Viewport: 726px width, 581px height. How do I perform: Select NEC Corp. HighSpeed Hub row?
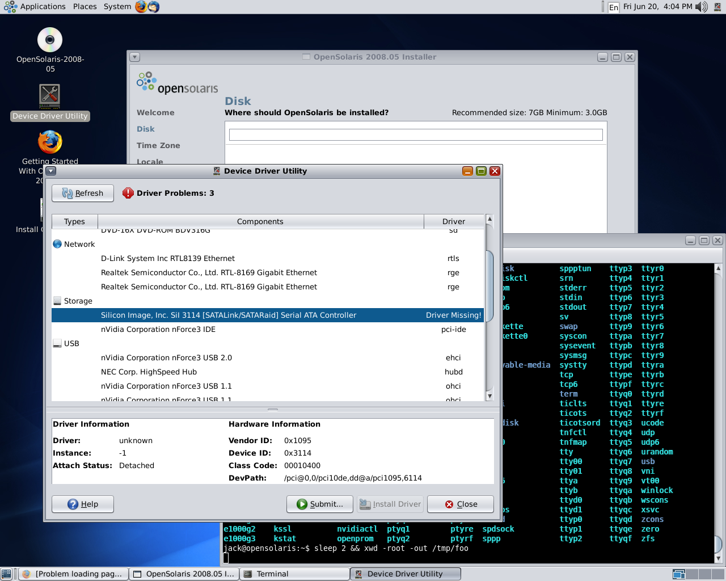tap(268, 372)
